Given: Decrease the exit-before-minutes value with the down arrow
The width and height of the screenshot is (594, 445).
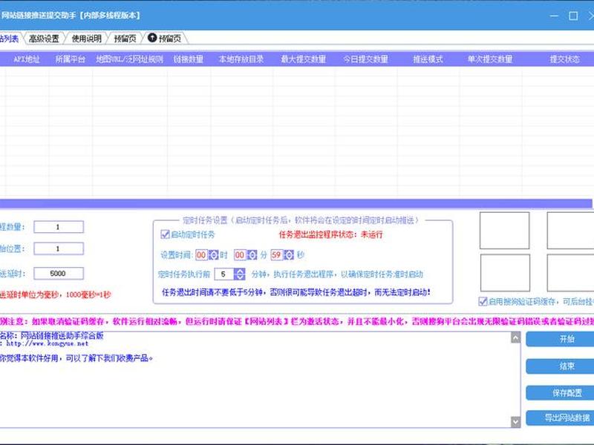Looking at the screenshot, I should [x=239, y=277].
